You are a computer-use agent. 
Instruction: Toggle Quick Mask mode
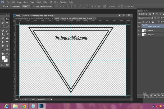point(3,65)
